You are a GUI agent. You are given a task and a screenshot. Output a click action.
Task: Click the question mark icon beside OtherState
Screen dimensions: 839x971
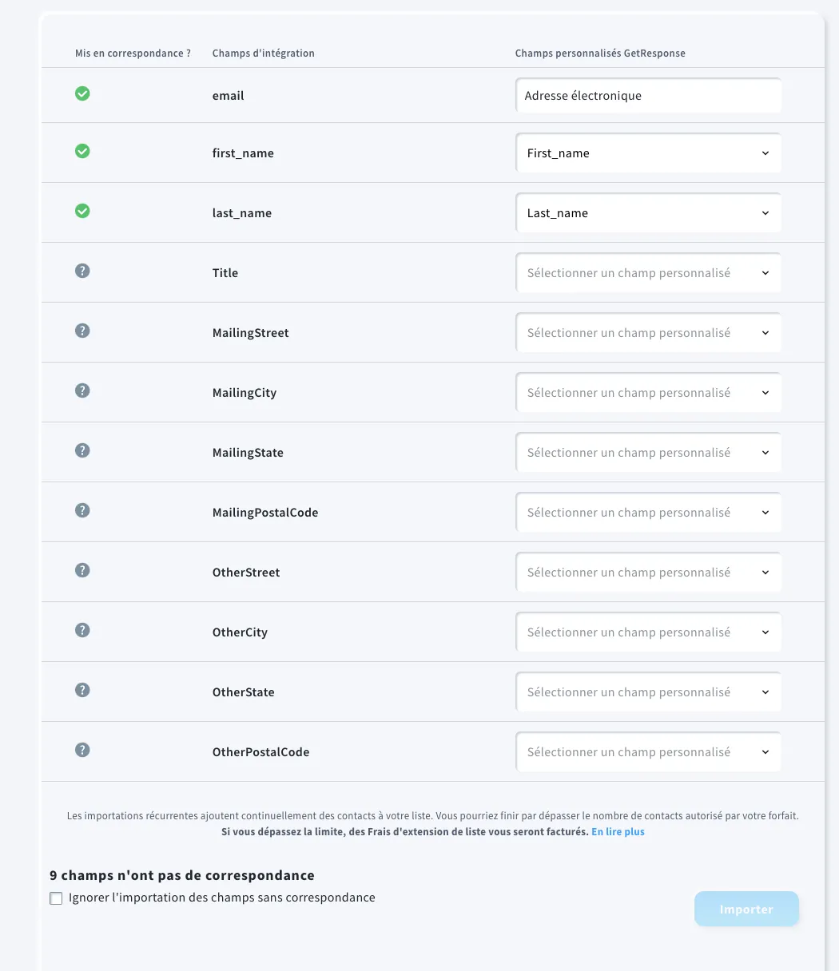(82, 690)
